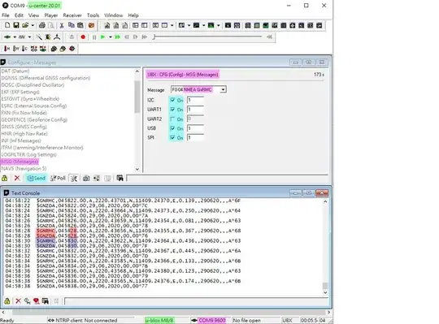
Task: Click the green Play button
Action: [102, 37]
